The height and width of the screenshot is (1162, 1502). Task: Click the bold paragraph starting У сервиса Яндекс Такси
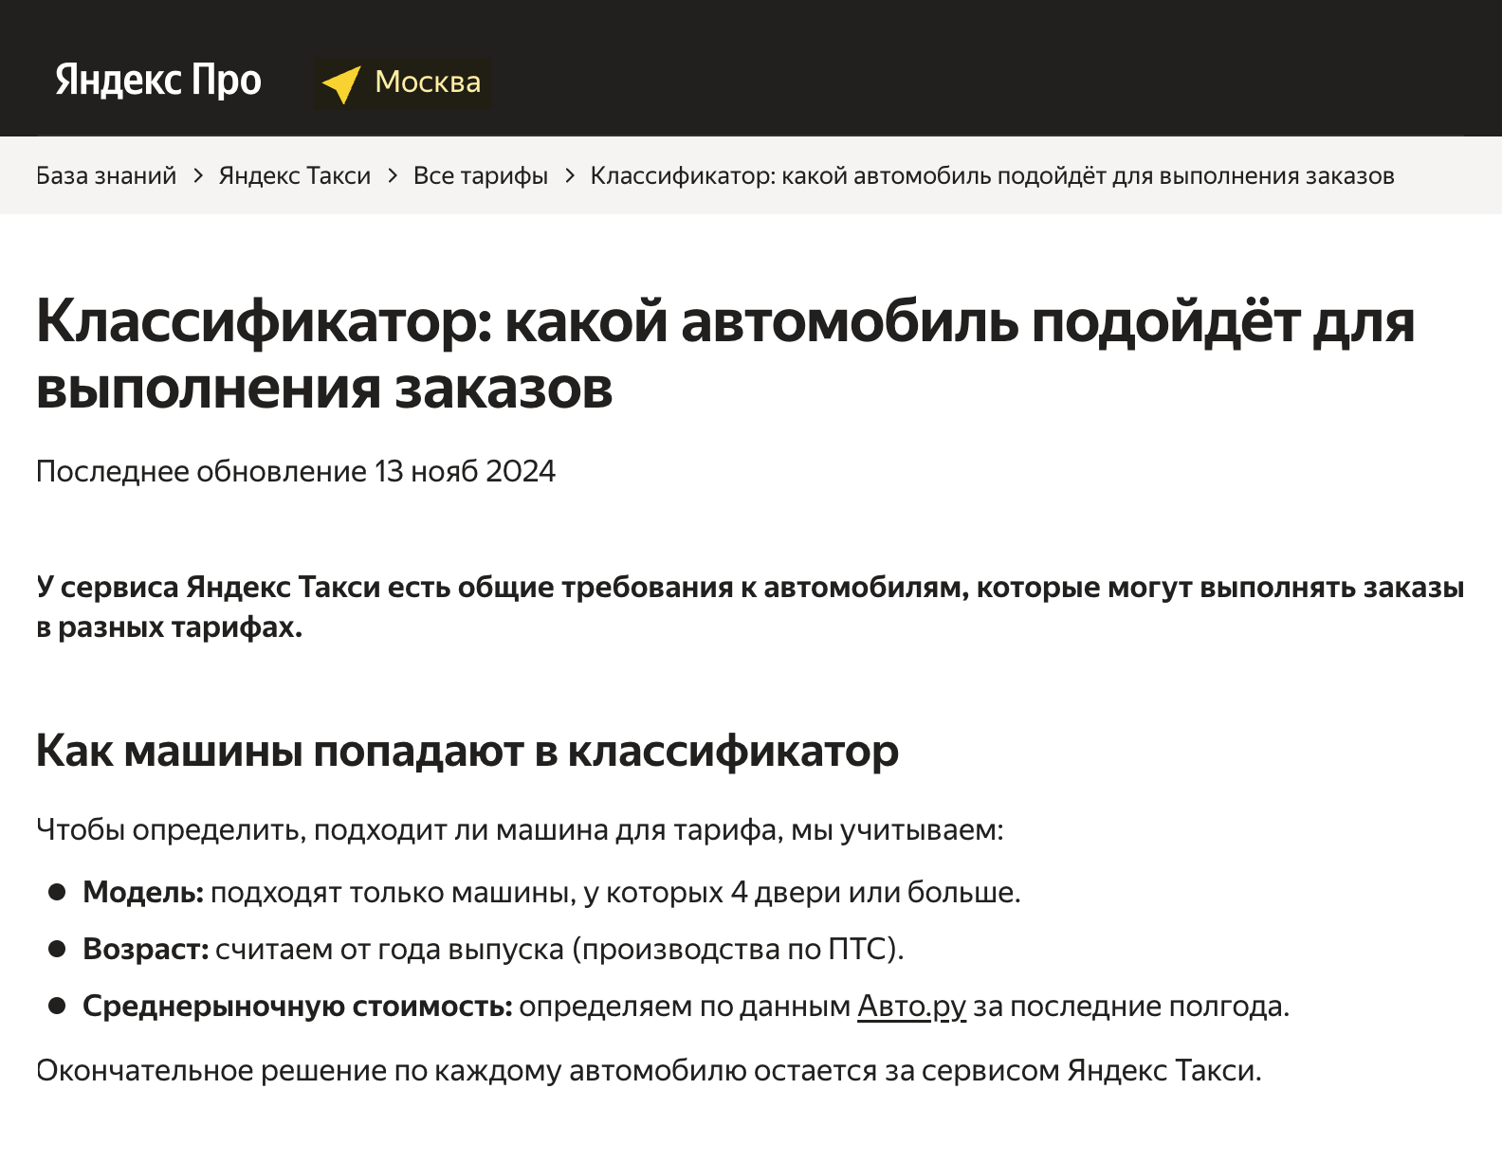click(x=750, y=607)
